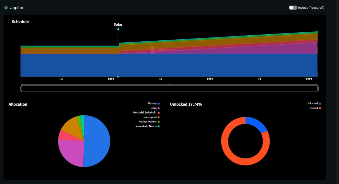Viewport: 339px width, 184px height.
Task: Click the "Unlocked 17.74%" heading
Action: [186, 104]
